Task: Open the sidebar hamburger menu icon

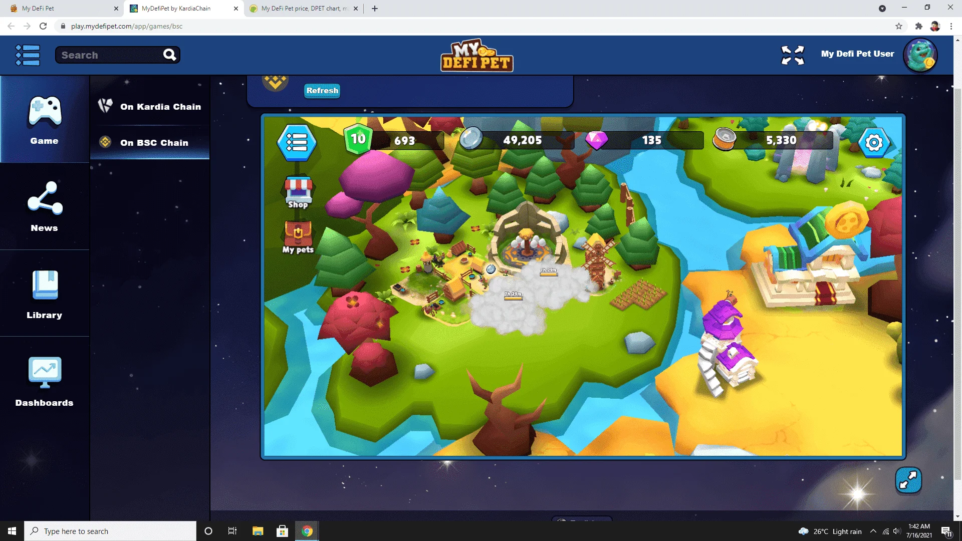Action: pos(28,55)
